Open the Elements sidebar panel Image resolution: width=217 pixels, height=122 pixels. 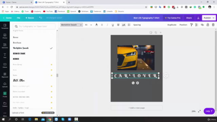5,46
